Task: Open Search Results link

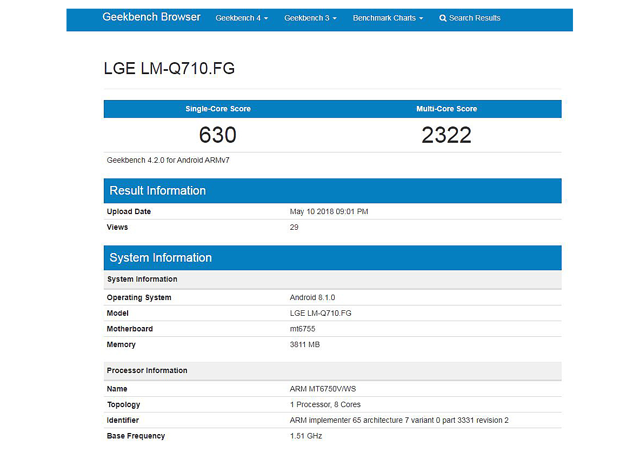Action: pos(470,18)
